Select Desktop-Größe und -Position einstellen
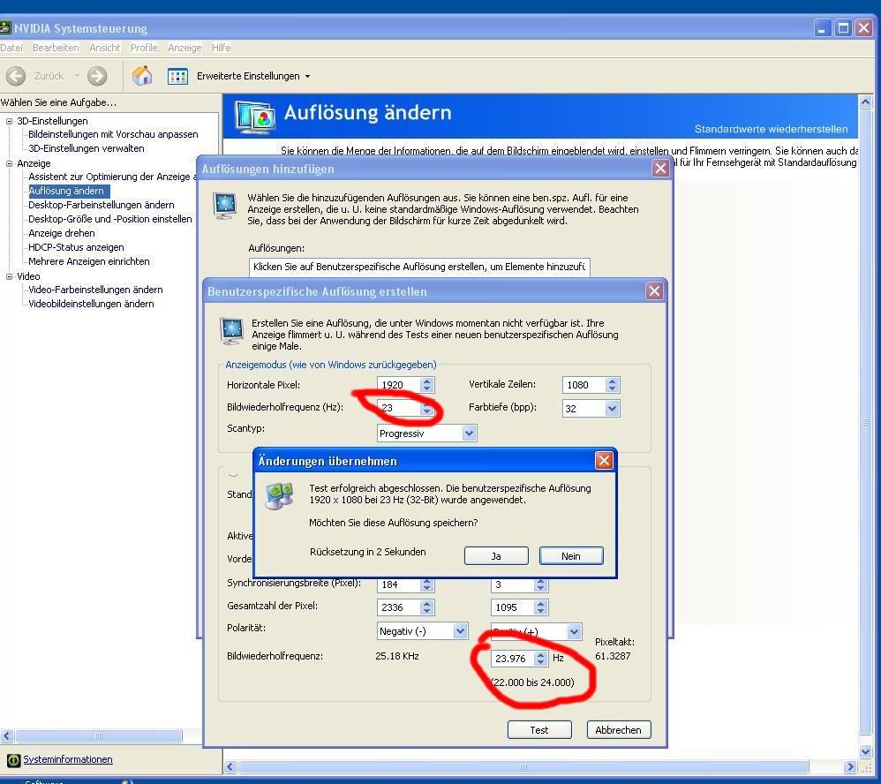 click(110, 219)
